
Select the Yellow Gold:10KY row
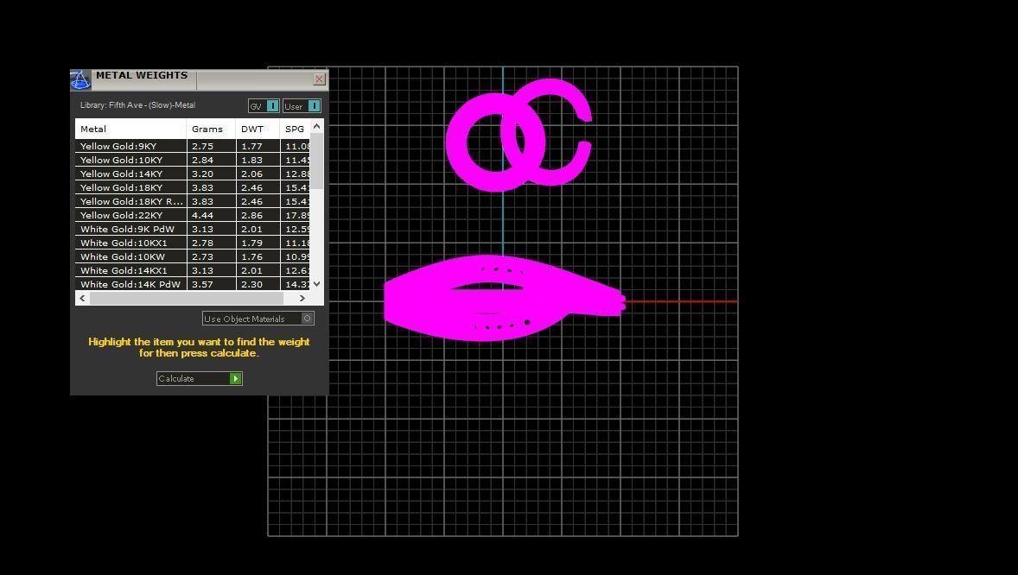point(193,160)
